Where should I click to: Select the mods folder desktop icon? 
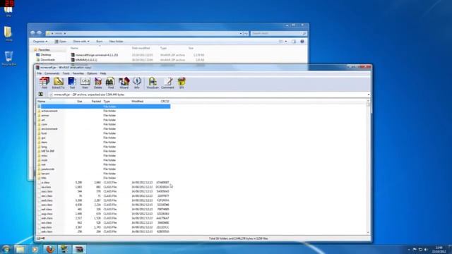[x=8, y=34]
